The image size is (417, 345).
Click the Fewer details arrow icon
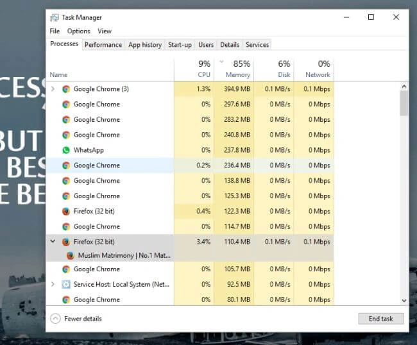[55, 319]
